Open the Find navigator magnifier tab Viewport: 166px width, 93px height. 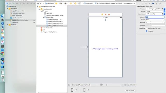pyautogui.click(x=17, y=3)
